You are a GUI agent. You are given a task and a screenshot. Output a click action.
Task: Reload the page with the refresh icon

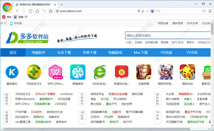point(31,11)
